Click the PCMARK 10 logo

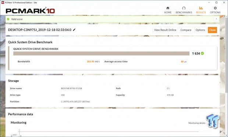click(x=30, y=11)
